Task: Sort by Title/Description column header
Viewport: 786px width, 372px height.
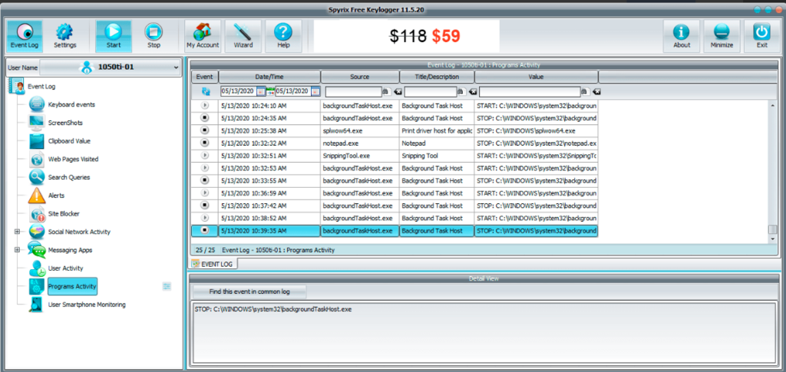Action: click(x=437, y=77)
